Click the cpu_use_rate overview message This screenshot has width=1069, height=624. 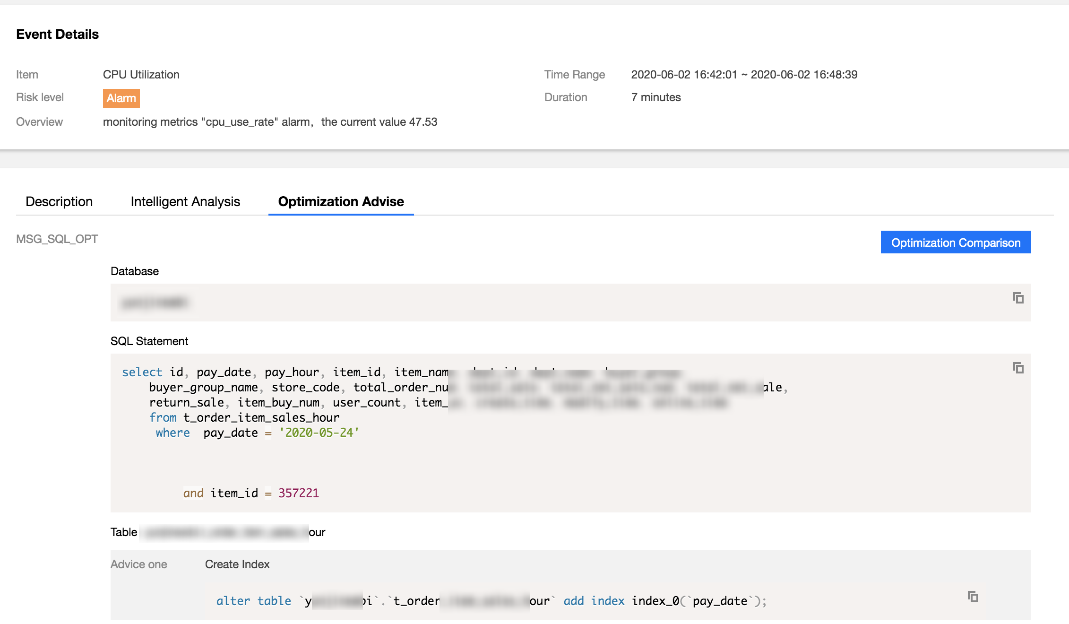[x=270, y=122]
